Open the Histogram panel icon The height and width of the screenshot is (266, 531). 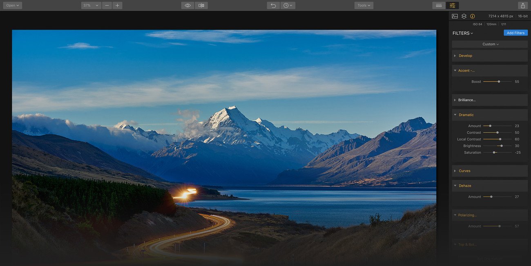(x=455, y=16)
